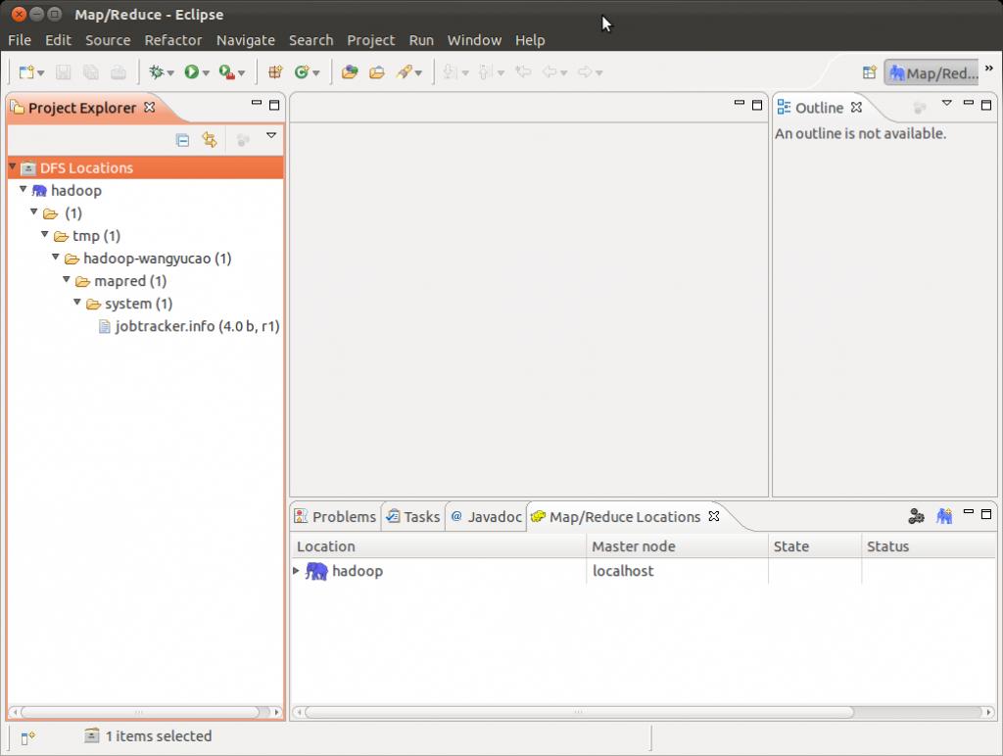The width and height of the screenshot is (1003, 756).
Task: Collapse the hadoop tree node
Action: point(24,189)
